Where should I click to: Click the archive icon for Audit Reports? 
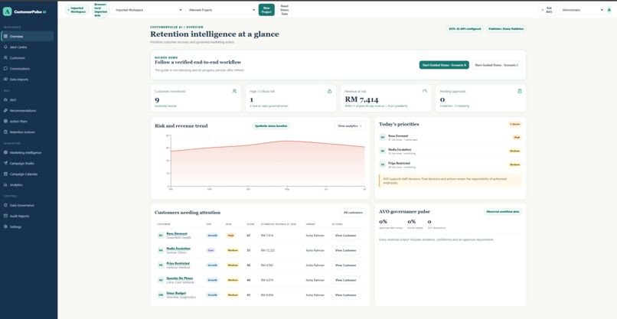point(5,216)
